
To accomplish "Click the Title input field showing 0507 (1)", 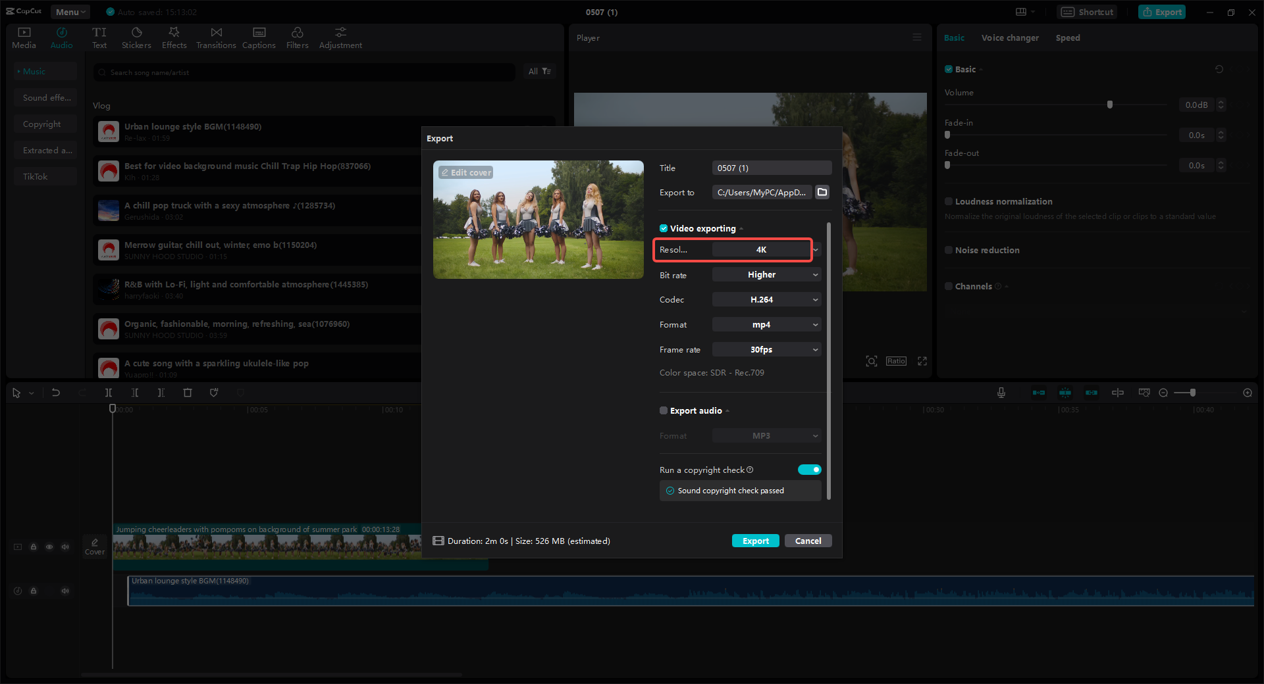I will click(x=772, y=168).
